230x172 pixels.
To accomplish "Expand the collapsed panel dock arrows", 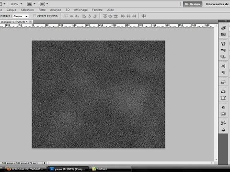I will [226, 21].
